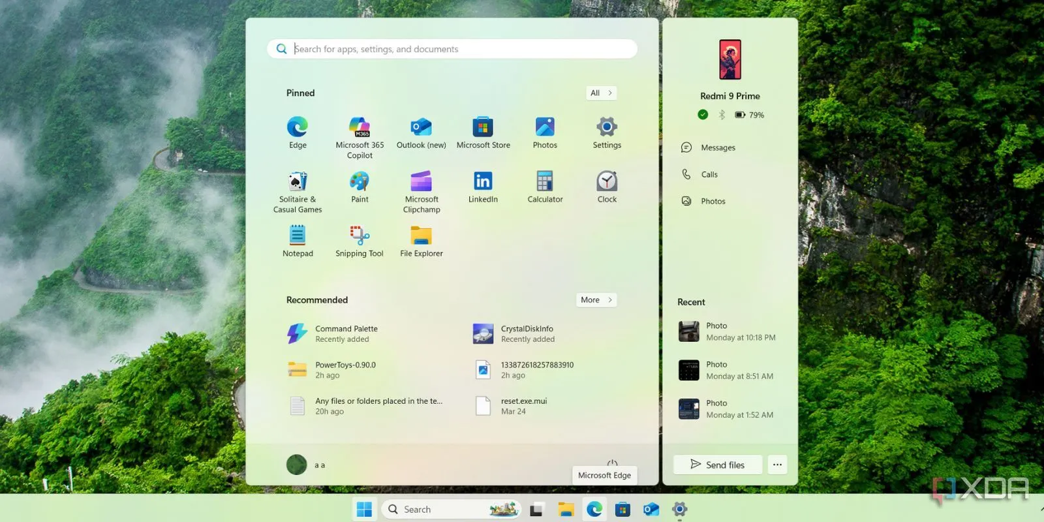Open Calls in the phone panel
Viewport: 1044px width, 522px height.
click(x=709, y=174)
